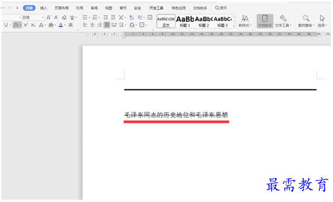Expand the font color dropdown arrow

(65, 25)
